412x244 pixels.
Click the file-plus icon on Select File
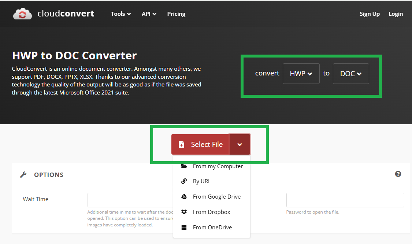click(181, 144)
